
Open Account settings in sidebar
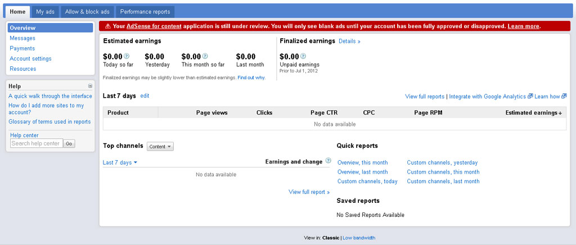(30, 58)
